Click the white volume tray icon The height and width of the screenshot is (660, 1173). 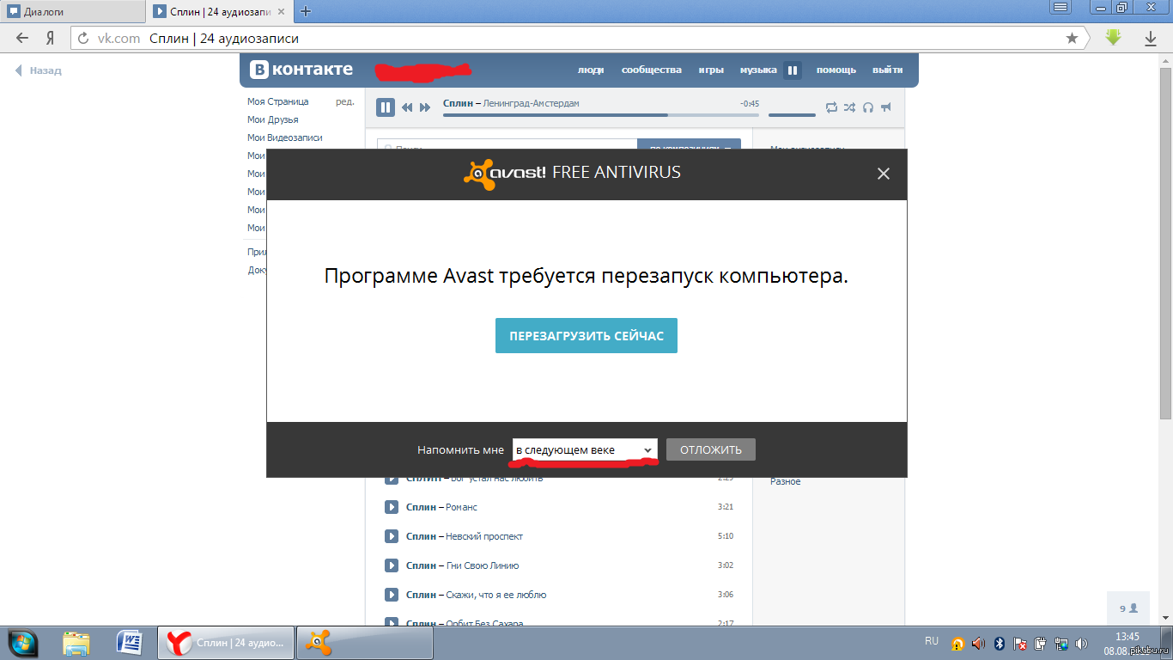[1083, 644]
